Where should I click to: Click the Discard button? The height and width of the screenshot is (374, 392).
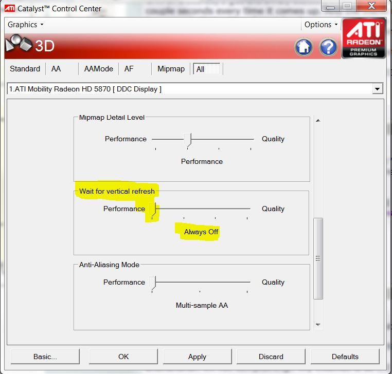[x=271, y=356]
